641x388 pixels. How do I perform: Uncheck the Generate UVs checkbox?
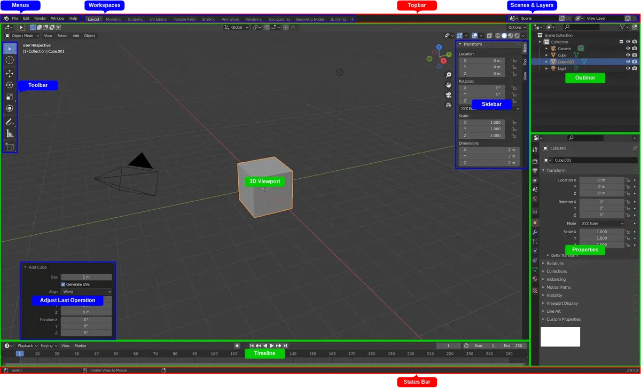point(62,284)
